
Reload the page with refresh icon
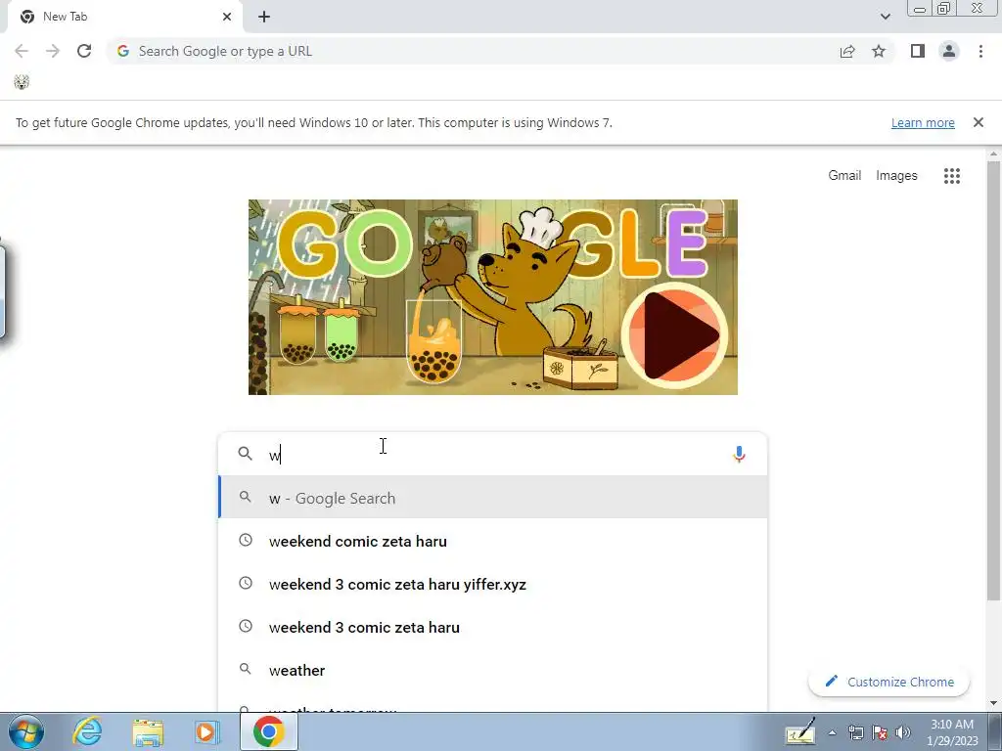[84, 51]
